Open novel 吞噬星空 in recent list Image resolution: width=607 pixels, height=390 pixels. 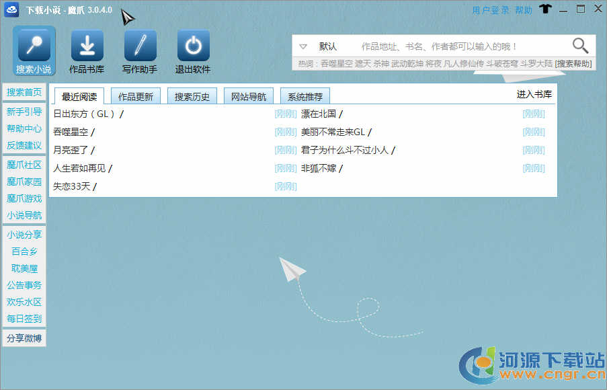point(71,132)
